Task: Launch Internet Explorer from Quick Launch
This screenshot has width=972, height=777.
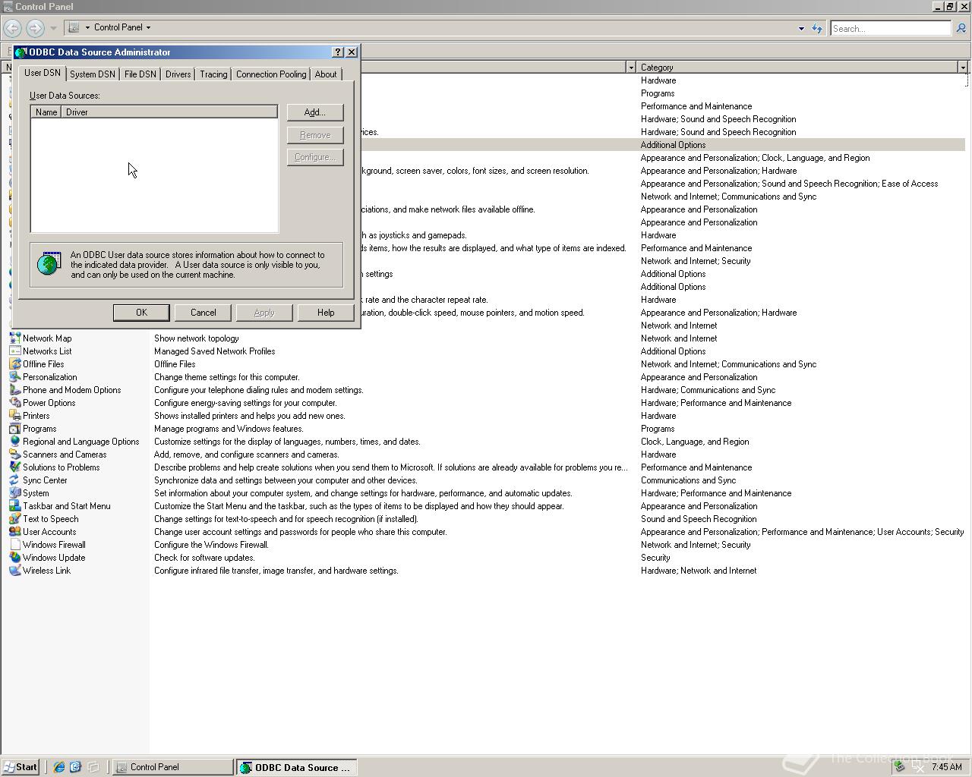Action: click(x=59, y=767)
